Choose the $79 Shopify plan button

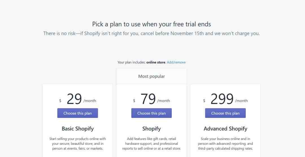pyautogui.click(x=152, y=113)
